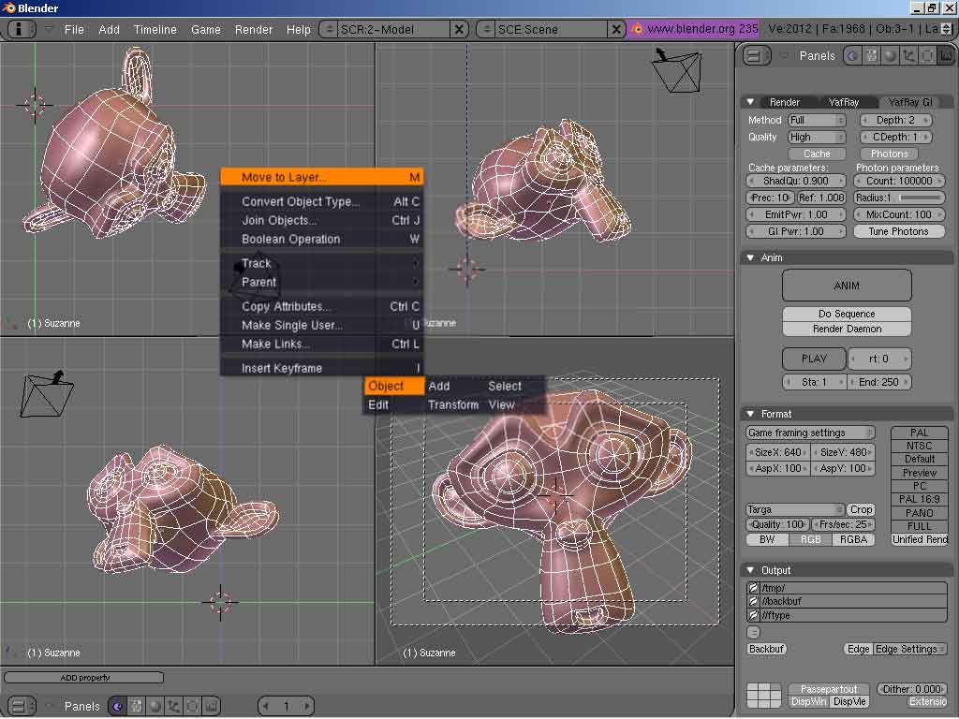The image size is (959, 719).
Task: Select the Script context icon in right Panels header
Action: click(871, 55)
